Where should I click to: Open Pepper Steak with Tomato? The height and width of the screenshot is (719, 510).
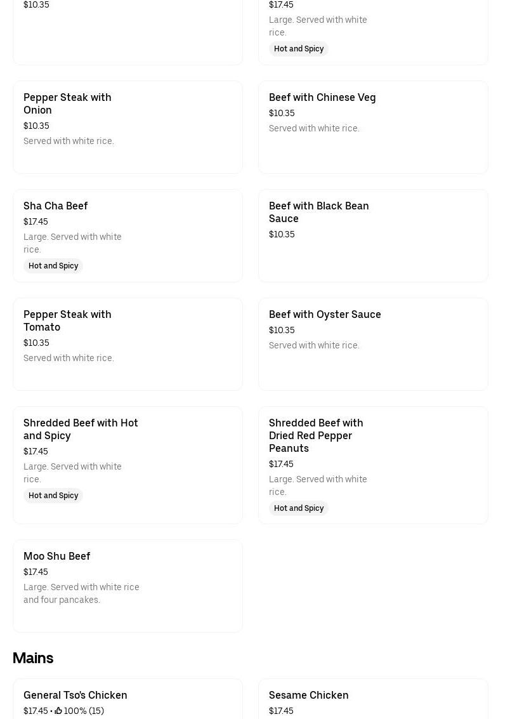(67, 320)
